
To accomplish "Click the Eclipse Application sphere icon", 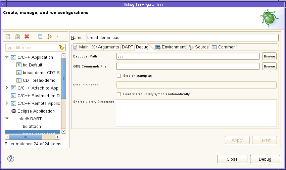I will pyautogui.click(x=13, y=111).
